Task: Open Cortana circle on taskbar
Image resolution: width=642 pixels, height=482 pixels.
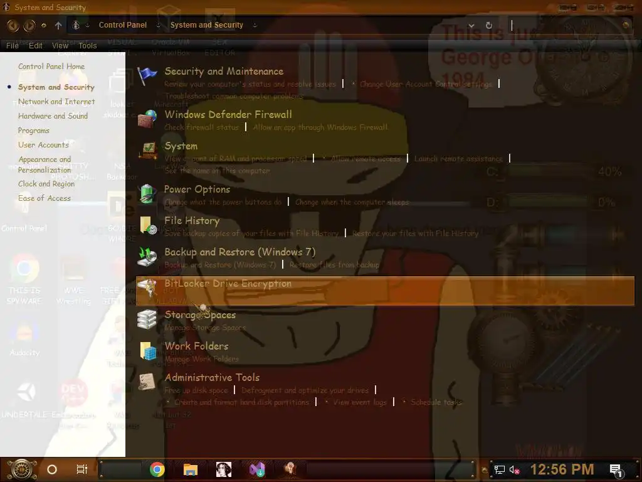Action: coord(52,469)
